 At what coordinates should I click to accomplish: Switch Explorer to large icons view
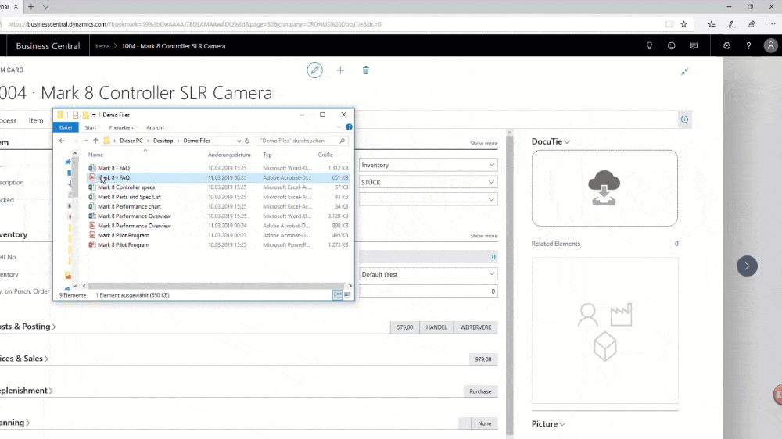pyautogui.click(x=347, y=295)
